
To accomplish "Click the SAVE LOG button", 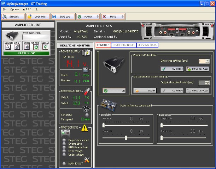I will (63, 17).
